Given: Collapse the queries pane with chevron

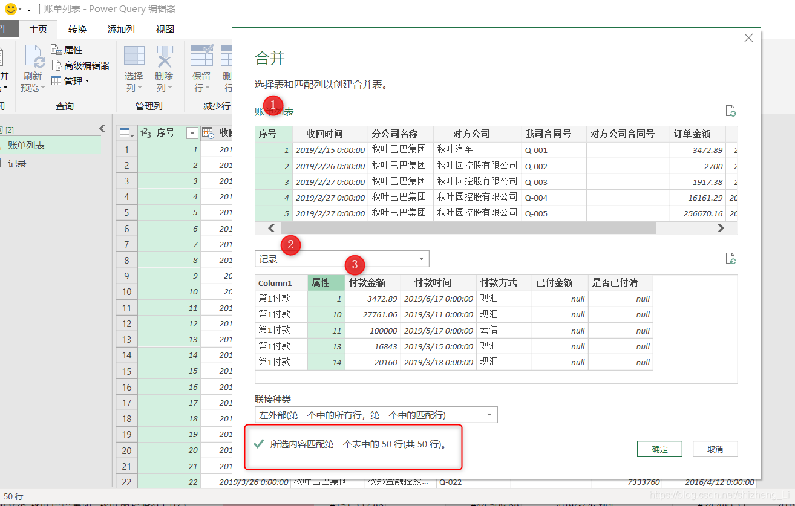Looking at the screenshot, I should 102,129.
